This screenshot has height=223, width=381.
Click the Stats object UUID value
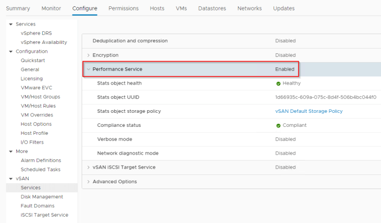pos(326,97)
